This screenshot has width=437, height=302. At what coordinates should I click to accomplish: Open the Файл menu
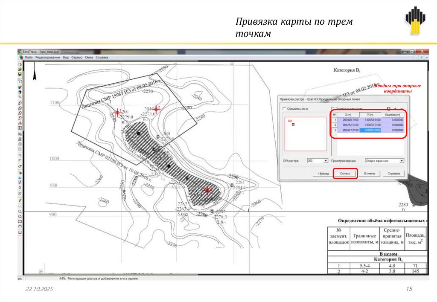click(29, 58)
